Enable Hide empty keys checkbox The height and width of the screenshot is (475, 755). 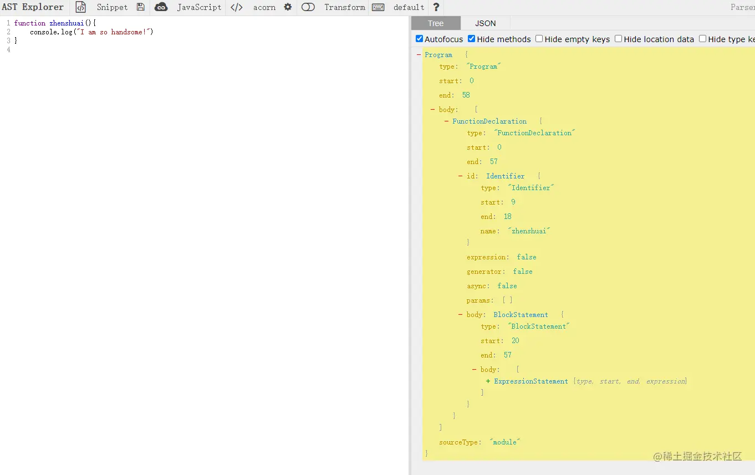point(539,39)
